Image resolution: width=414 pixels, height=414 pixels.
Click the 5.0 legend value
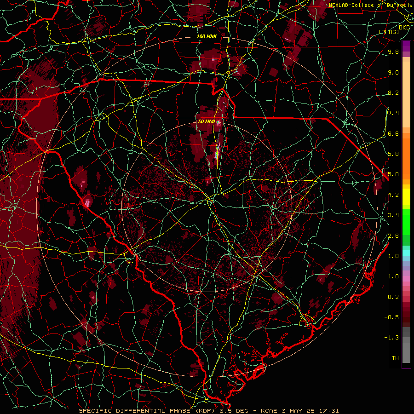point(393,174)
